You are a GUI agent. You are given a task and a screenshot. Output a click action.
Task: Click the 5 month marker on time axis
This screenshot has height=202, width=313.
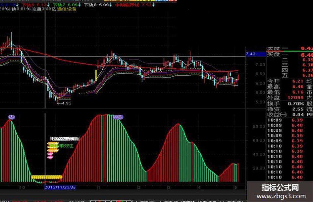pyautogui.click(x=235, y=187)
